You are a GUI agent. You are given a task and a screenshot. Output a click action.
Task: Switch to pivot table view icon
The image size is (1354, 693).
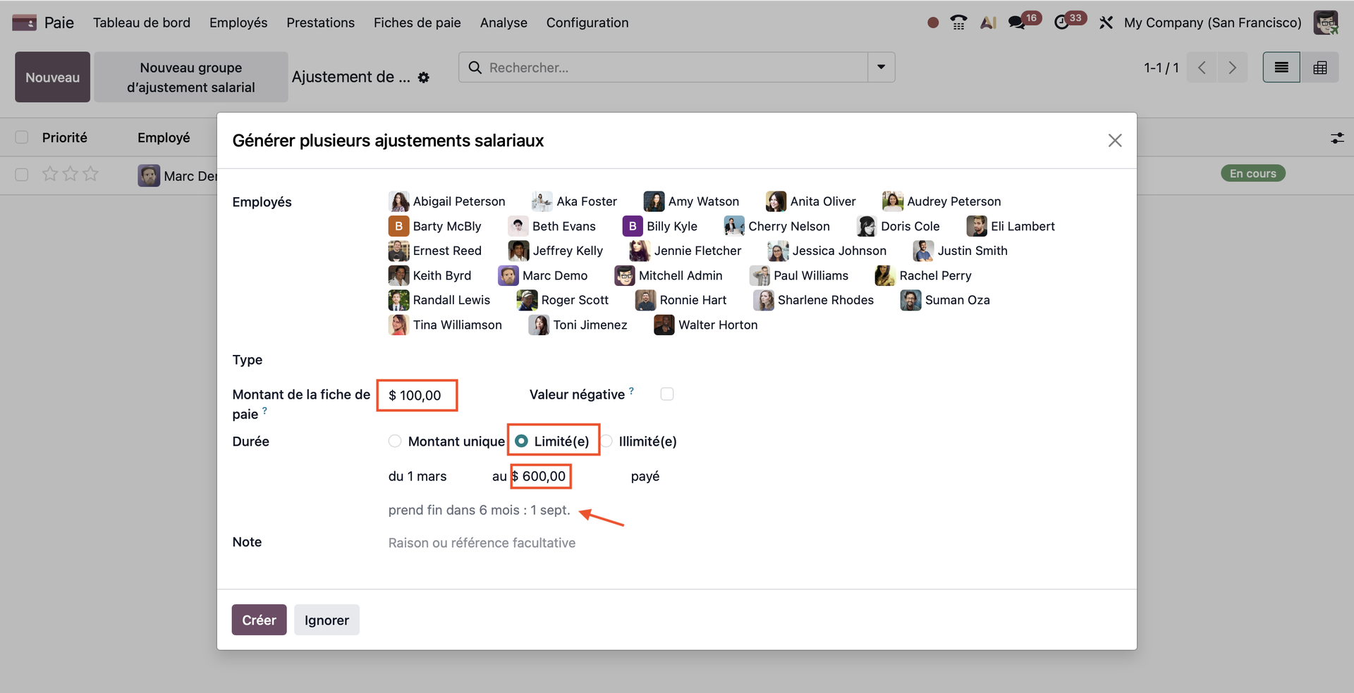(x=1319, y=68)
